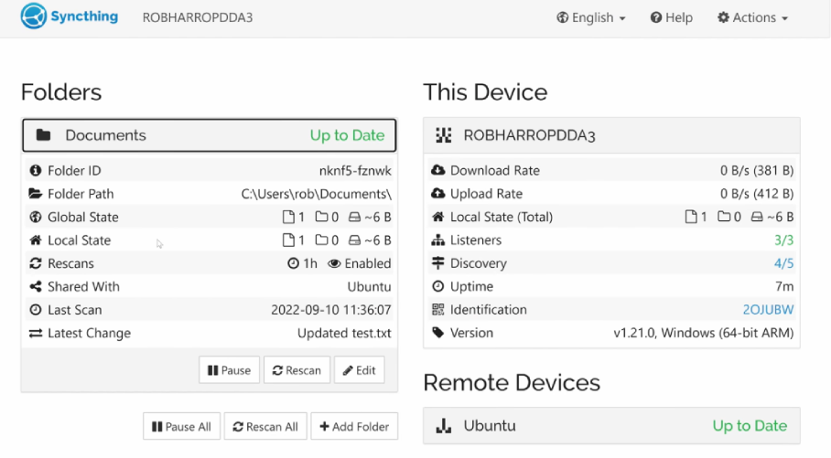Click the Ubuntu device Up to Date status
The image size is (831, 458).
click(750, 426)
